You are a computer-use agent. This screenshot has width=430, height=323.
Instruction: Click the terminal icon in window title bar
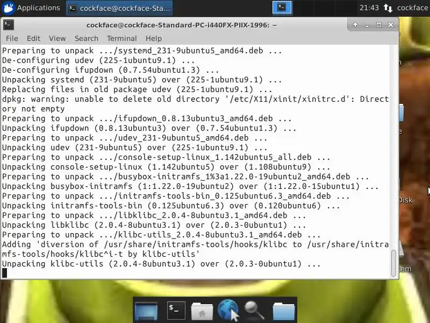9,25
